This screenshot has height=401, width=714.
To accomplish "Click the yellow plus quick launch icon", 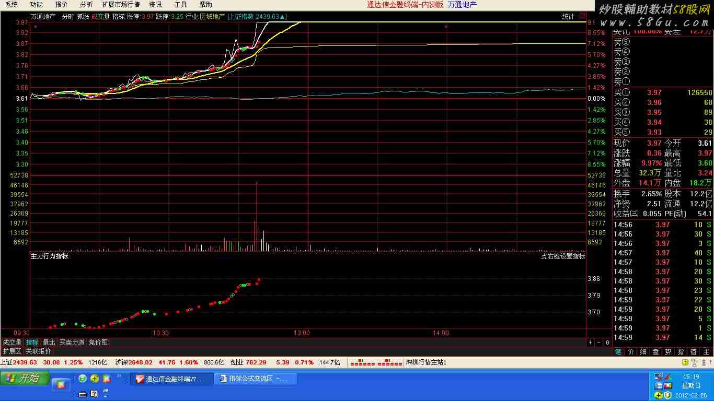I will tap(95, 379).
